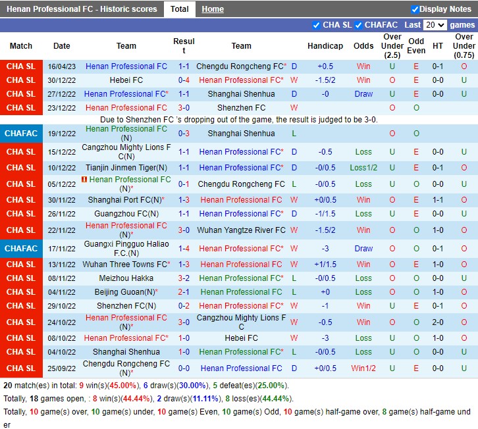478x429 pixels.
Task: Click the Wuhan Yangtze River FC link
Action: tap(241, 230)
